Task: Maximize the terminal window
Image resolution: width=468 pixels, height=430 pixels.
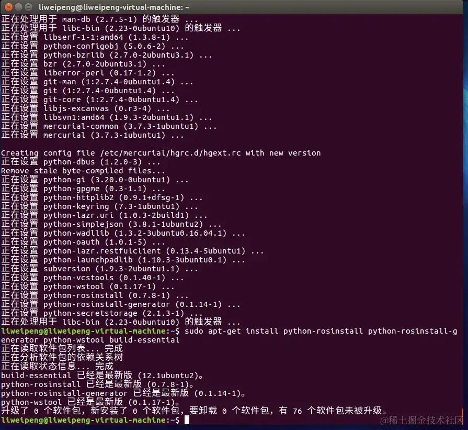Action: (28, 7)
